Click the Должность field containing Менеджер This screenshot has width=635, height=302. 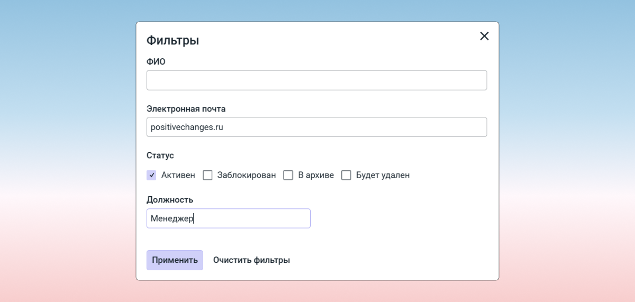point(228,218)
